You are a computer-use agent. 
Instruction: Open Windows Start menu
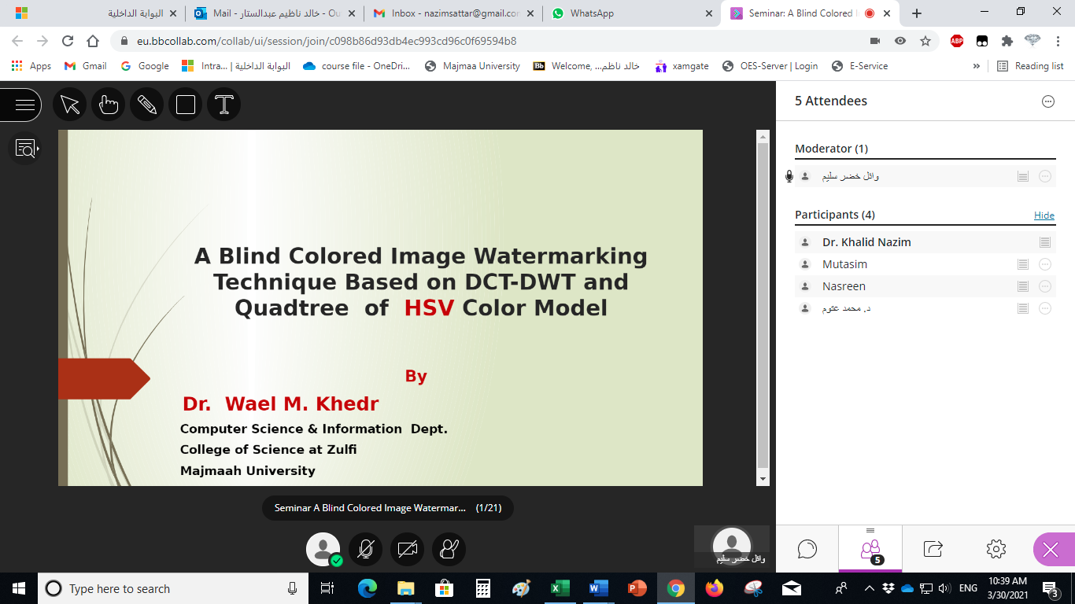click(x=19, y=588)
